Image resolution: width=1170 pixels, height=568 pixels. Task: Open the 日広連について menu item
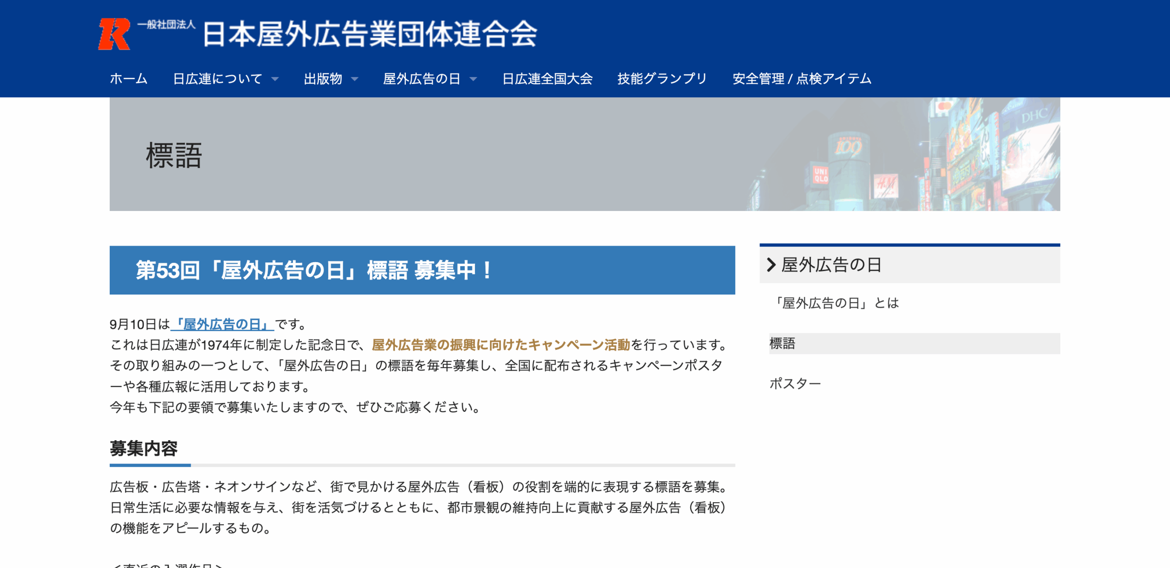point(218,79)
